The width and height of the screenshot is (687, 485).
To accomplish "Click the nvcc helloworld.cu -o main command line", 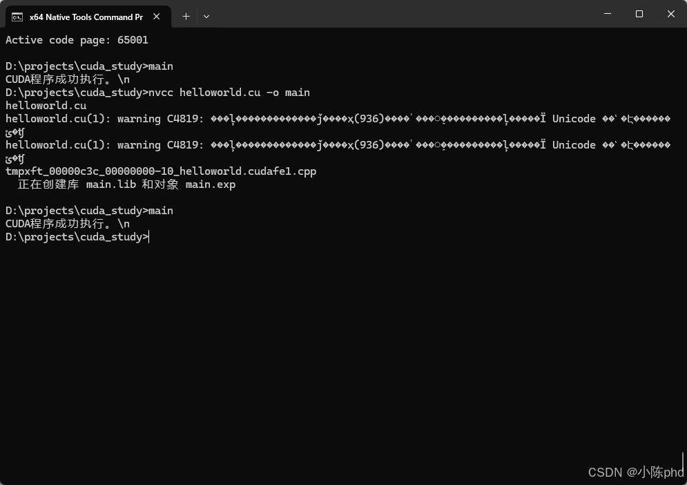I will click(x=228, y=92).
